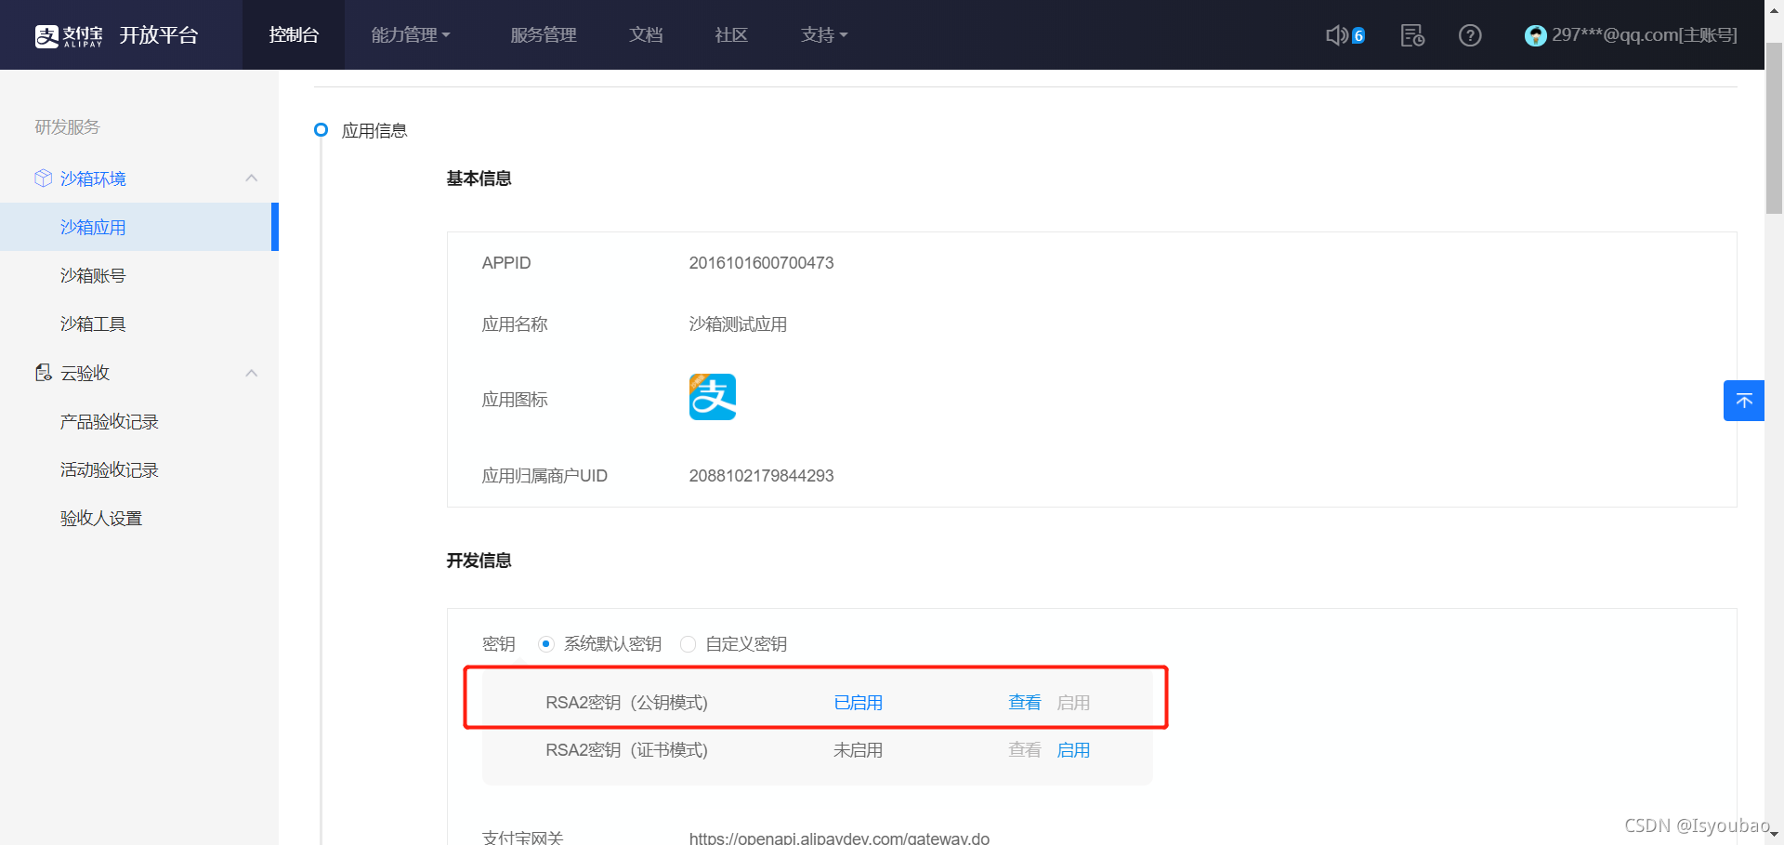The image size is (1784, 845).
Task: Click the UID value 2088102179844293
Action: (x=761, y=476)
